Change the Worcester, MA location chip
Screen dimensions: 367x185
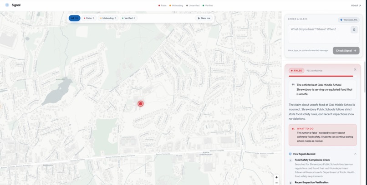[x=349, y=20]
